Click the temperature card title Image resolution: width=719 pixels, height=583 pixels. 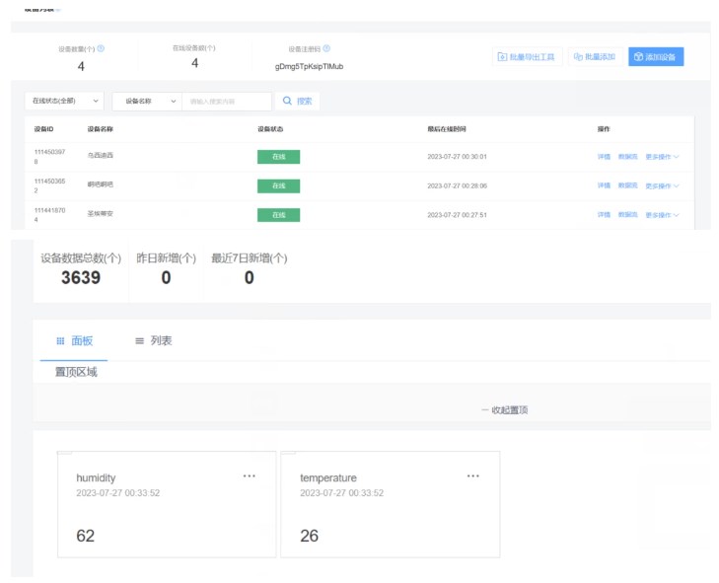328,478
